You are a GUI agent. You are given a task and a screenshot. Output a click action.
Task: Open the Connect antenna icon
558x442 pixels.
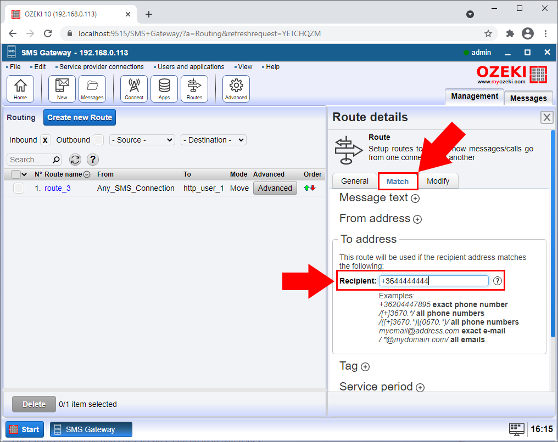click(x=134, y=89)
